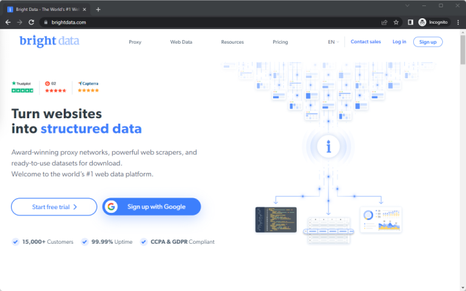Open the Resources navigation menu

coord(232,42)
